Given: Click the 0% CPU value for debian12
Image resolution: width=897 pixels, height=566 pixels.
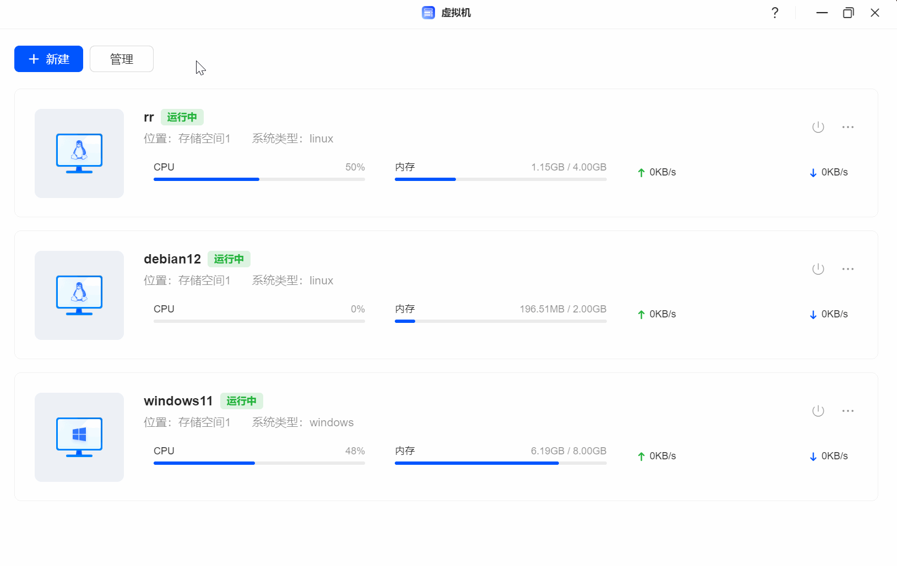Looking at the screenshot, I should 358,309.
